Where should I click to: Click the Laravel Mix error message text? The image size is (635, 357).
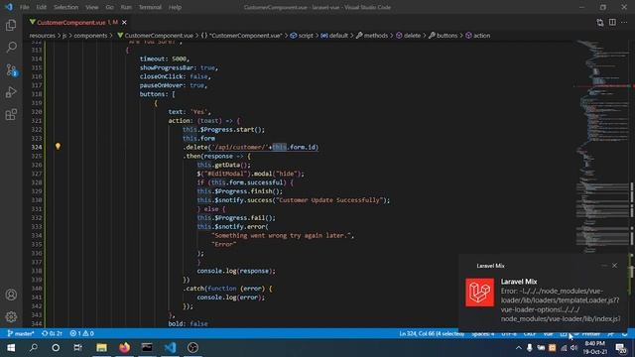tap(560, 304)
